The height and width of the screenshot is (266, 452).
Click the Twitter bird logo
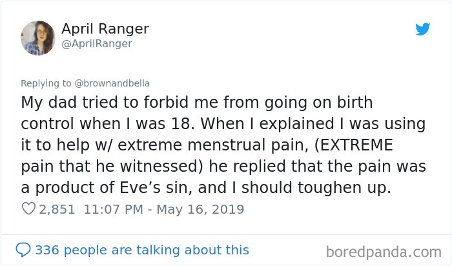(422, 29)
